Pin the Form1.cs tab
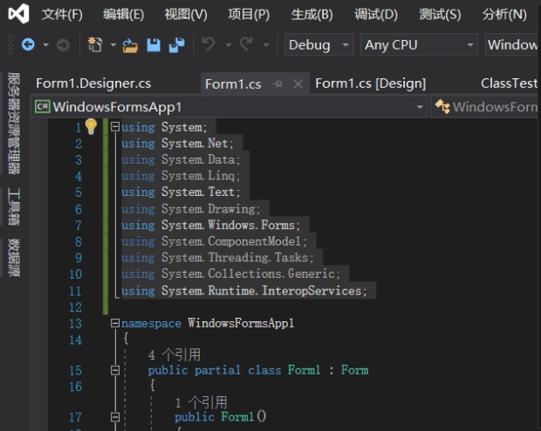The image size is (541, 431). point(277,84)
